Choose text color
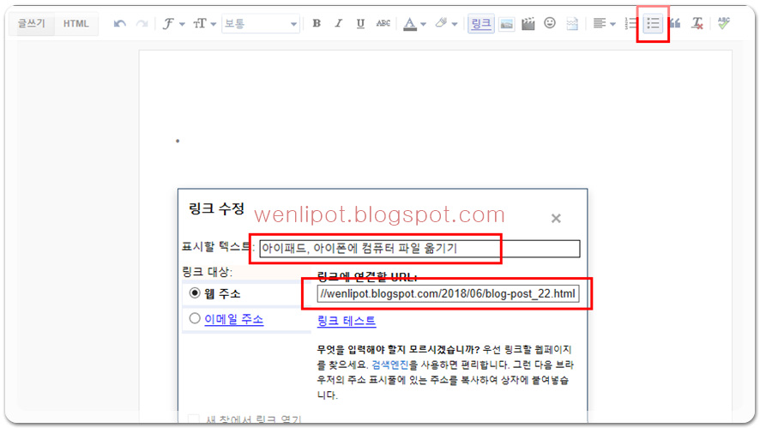 coord(414,23)
